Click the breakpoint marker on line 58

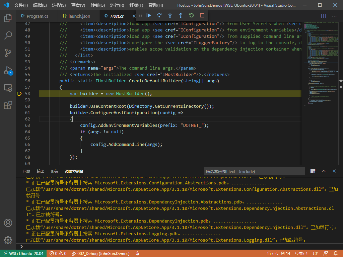click(19, 94)
